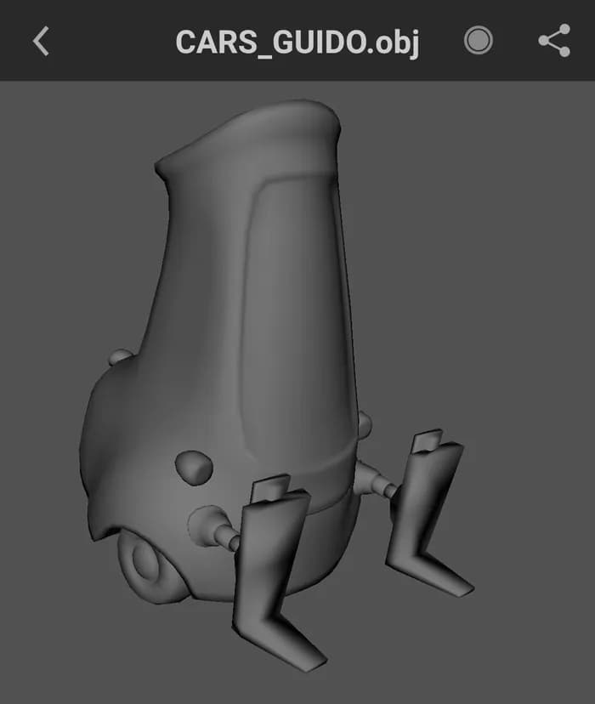This screenshot has height=704, width=595.
Task: Tap the circular record button in header
Action: click(479, 41)
